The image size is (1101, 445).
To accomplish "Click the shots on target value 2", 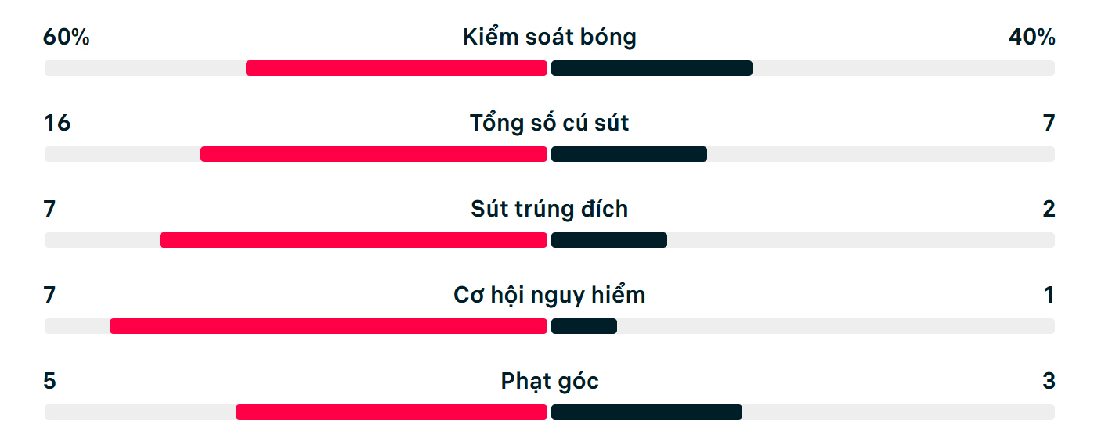I will (1049, 209).
